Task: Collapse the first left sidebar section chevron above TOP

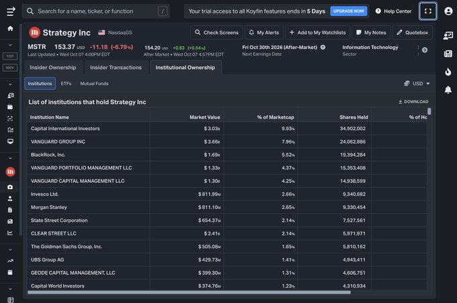Action: (x=10, y=45)
